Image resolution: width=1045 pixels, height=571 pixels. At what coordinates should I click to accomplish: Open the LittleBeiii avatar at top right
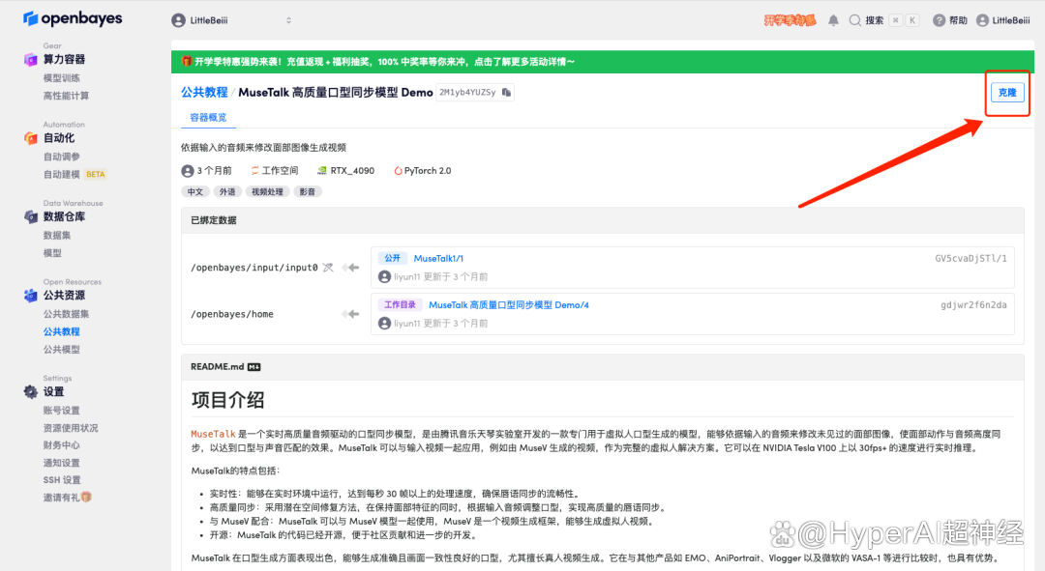(x=982, y=20)
